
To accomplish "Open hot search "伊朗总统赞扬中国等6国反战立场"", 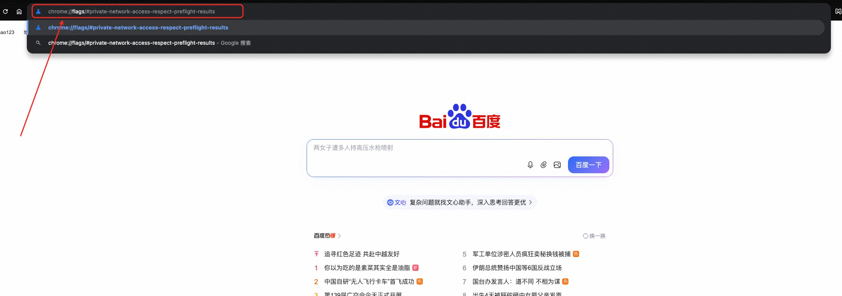I will click(x=517, y=268).
